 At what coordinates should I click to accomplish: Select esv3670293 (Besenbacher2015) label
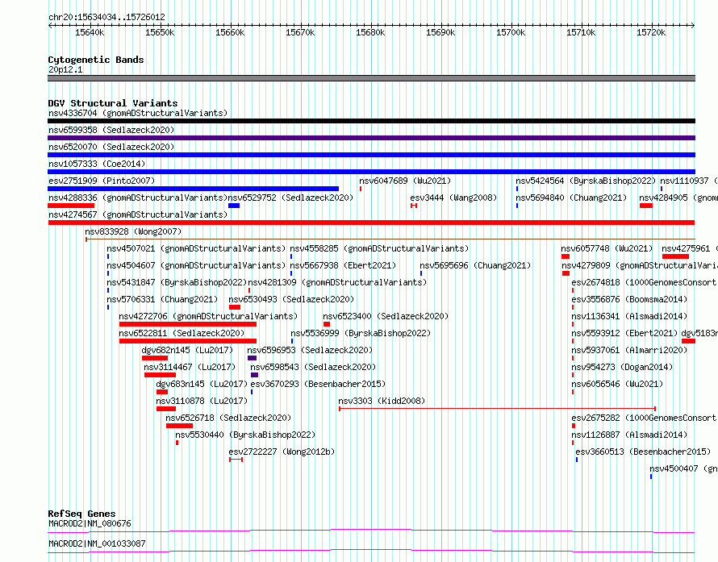318,384
